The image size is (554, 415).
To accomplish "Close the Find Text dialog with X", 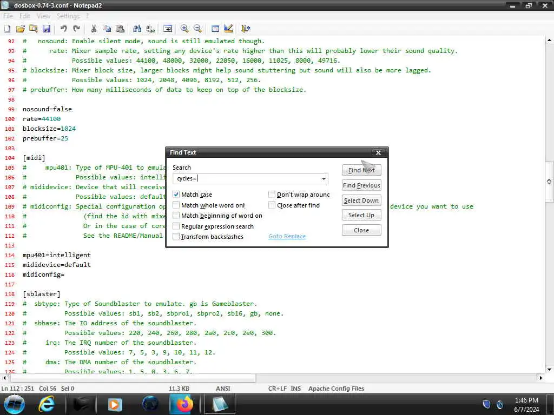I will [x=378, y=152].
